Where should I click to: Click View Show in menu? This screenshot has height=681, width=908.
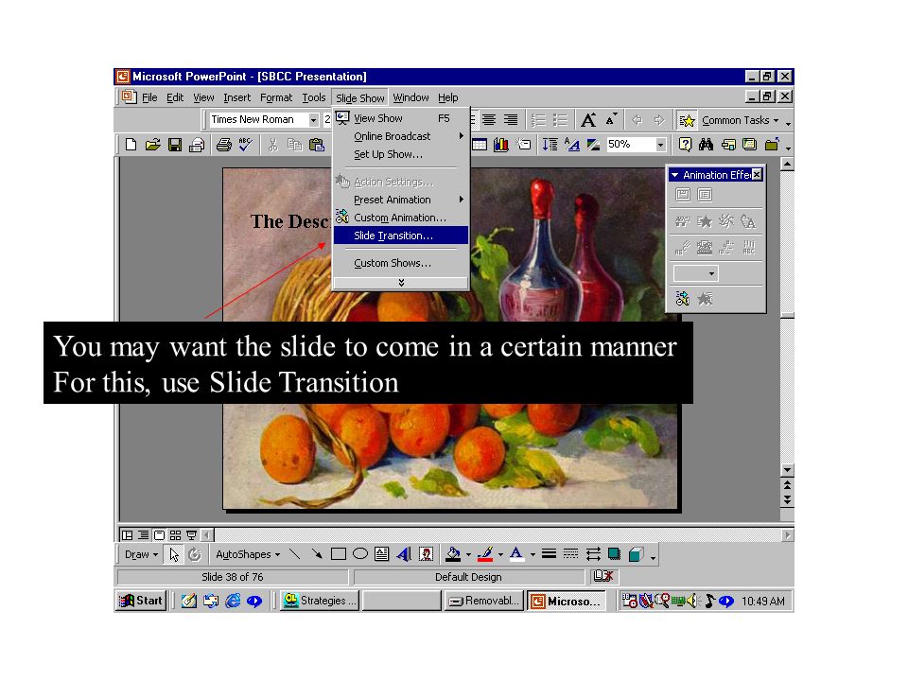click(x=401, y=118)
